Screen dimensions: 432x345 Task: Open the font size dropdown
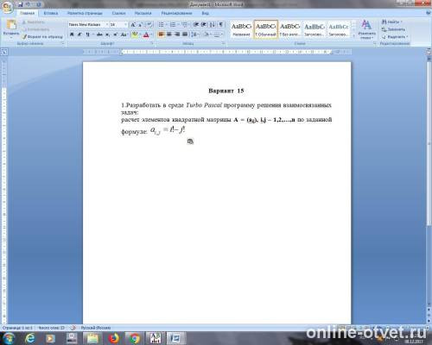coord(118,25)
